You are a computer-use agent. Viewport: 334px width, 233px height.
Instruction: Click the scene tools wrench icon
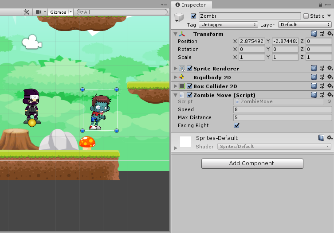(x=27, y=12)
